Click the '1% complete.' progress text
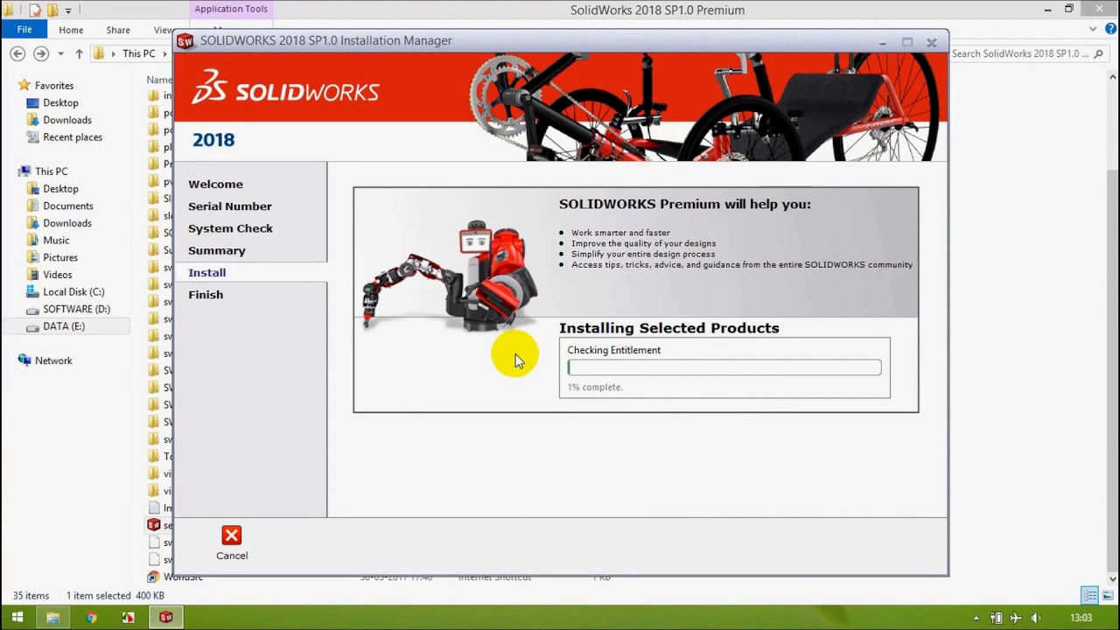This screenshot has width=1120, height=630. tap(595, 387)
